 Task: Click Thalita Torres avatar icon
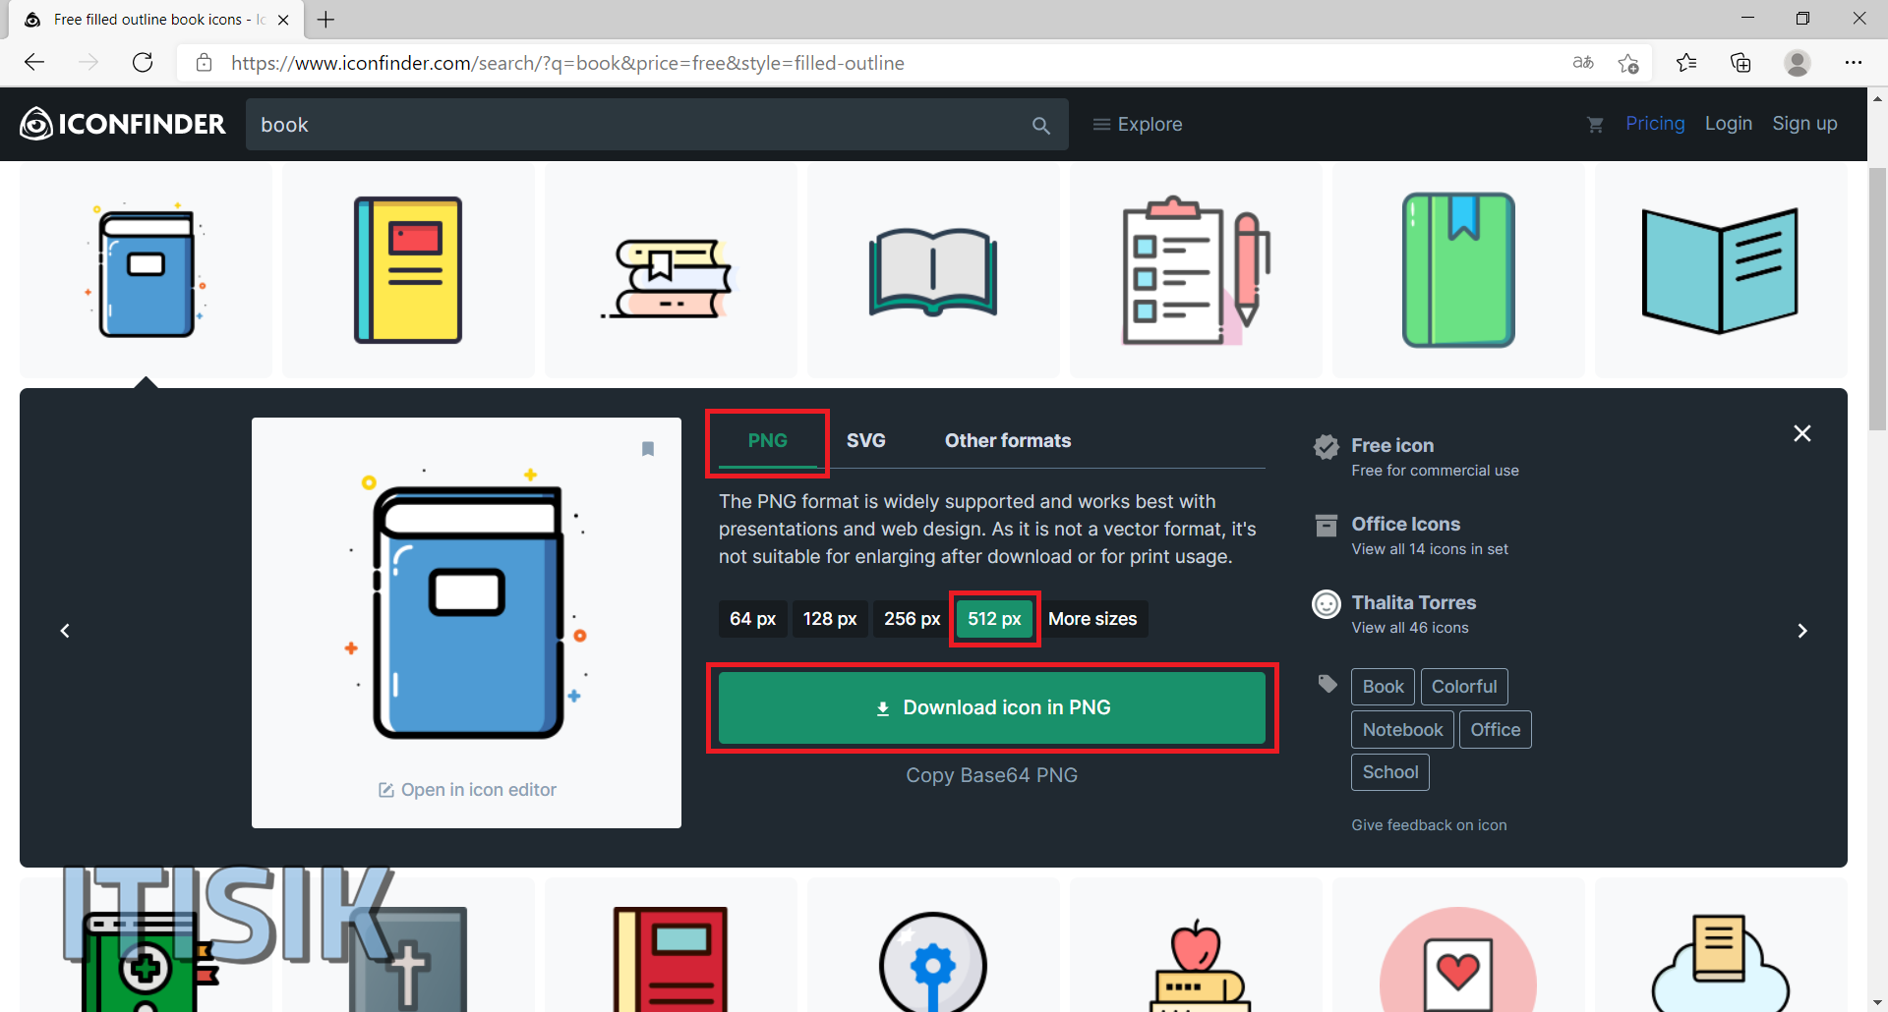click(x=1327, y=604)
